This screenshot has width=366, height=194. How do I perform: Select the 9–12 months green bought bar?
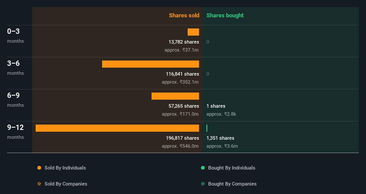(x=207, y=128)
